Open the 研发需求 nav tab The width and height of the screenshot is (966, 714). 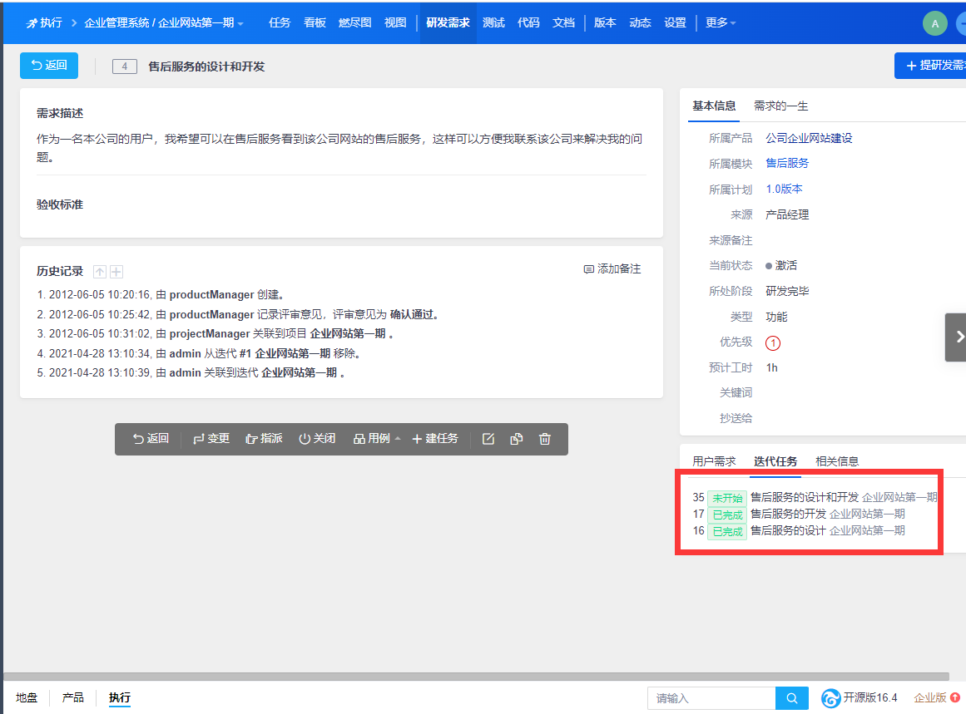point(448,22)
